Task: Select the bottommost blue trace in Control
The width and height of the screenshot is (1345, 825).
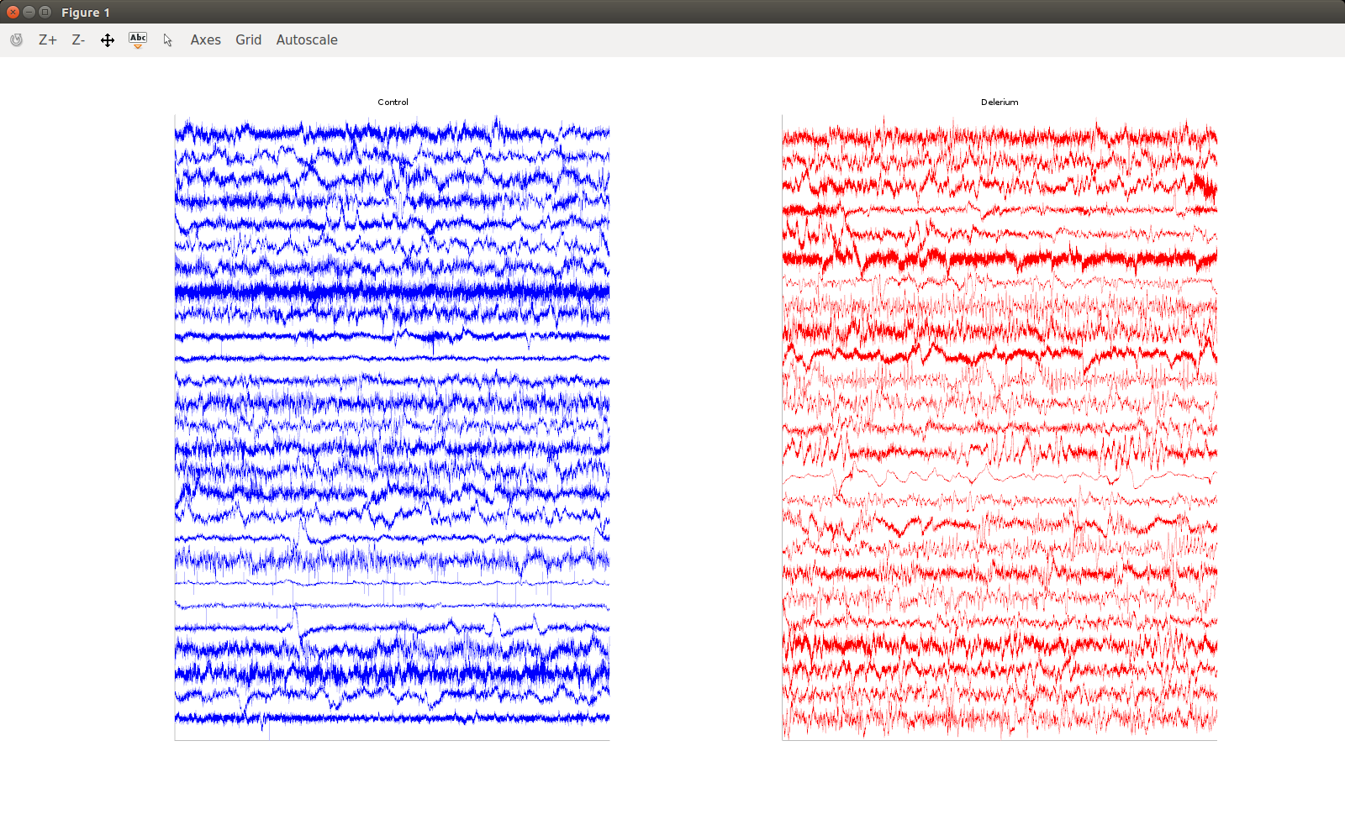Action: (x=392, y=717)
